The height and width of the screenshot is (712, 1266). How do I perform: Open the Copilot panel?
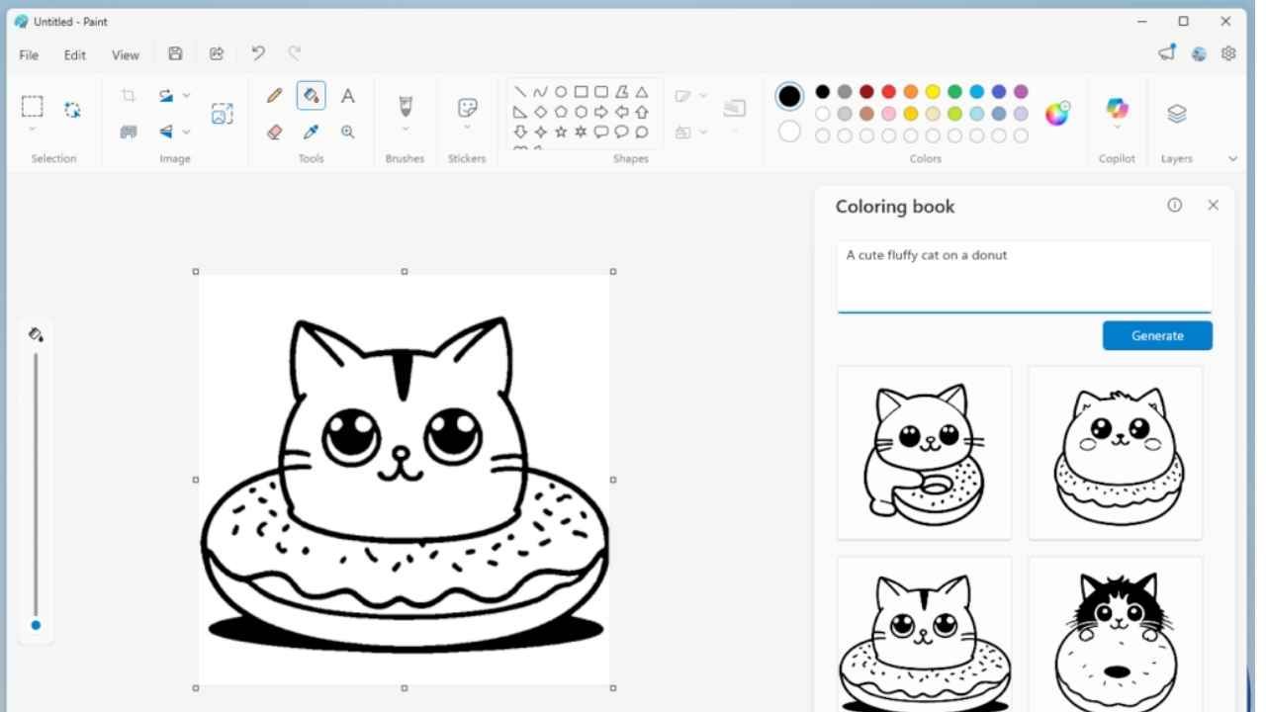tap(1117, 112)
